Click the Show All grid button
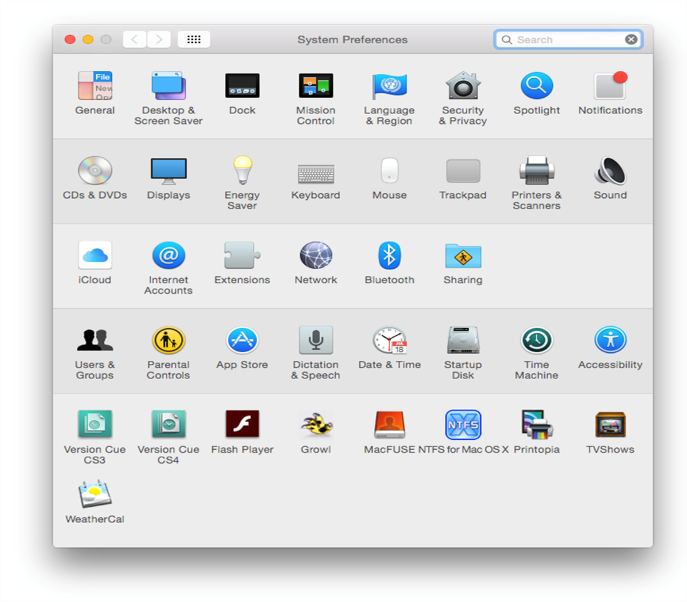Viewport: 687px width, 602px height. tap(194, 39)
